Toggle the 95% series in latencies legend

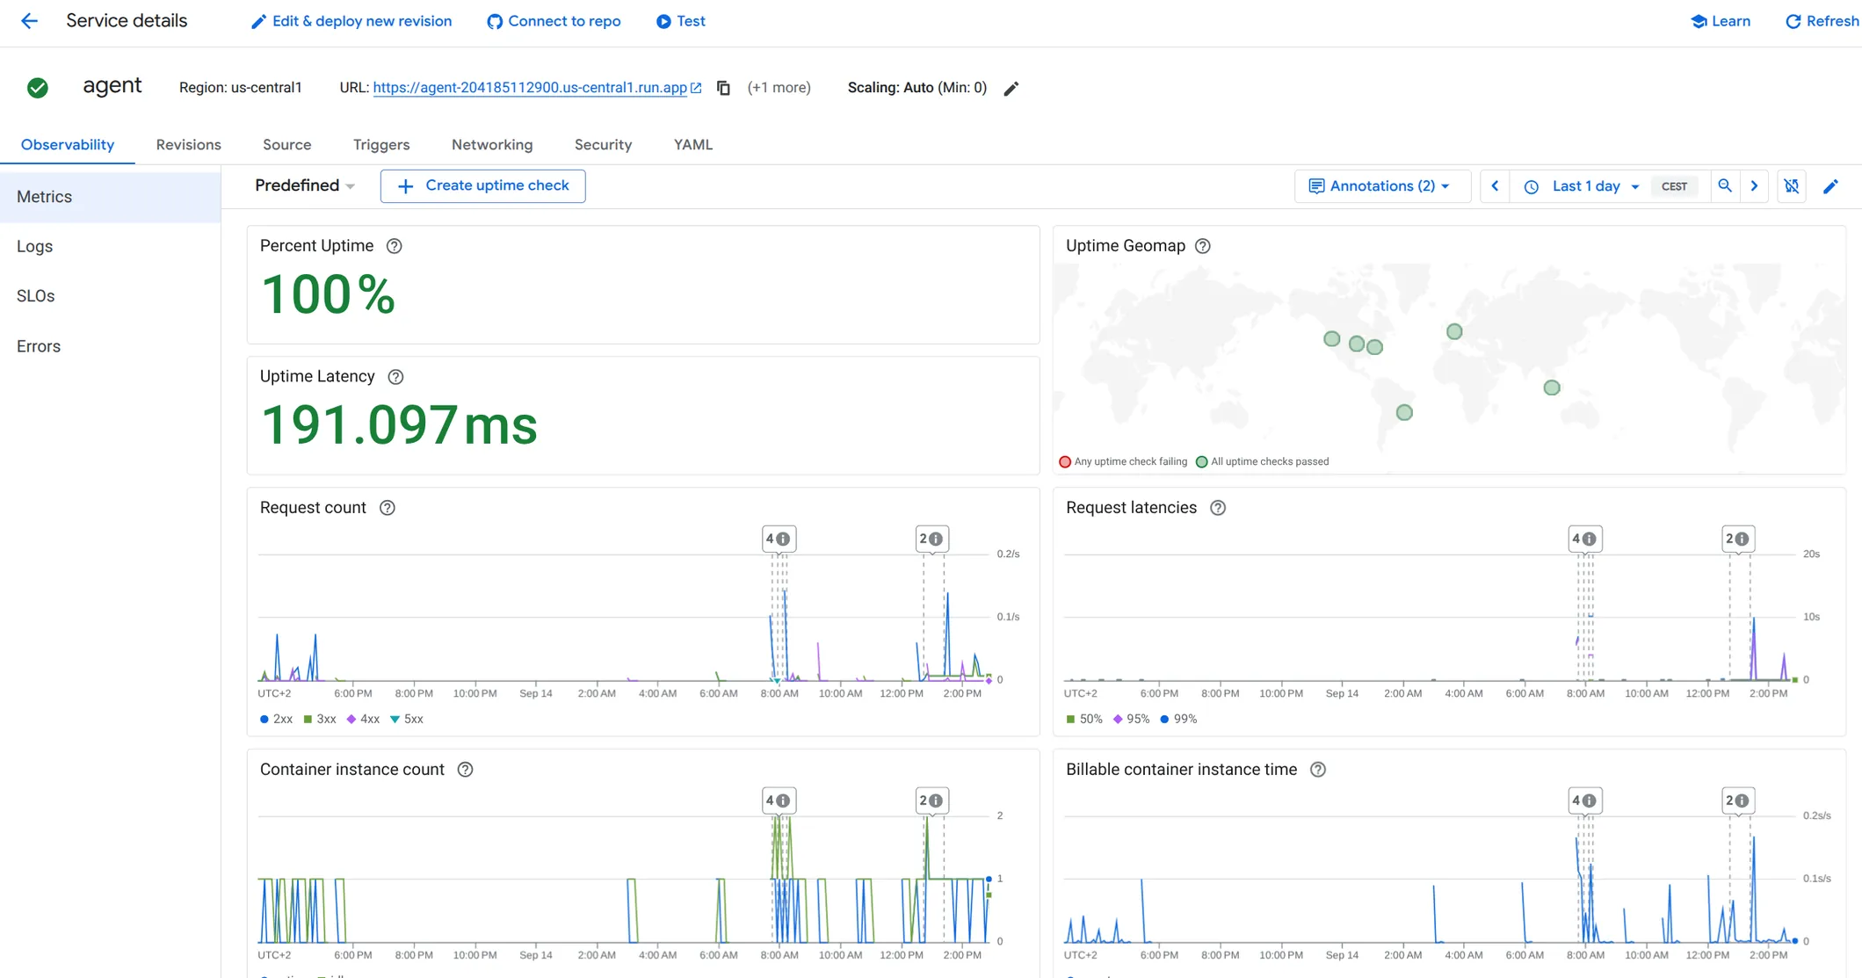pyautogui.click(x=1131, y=719)
